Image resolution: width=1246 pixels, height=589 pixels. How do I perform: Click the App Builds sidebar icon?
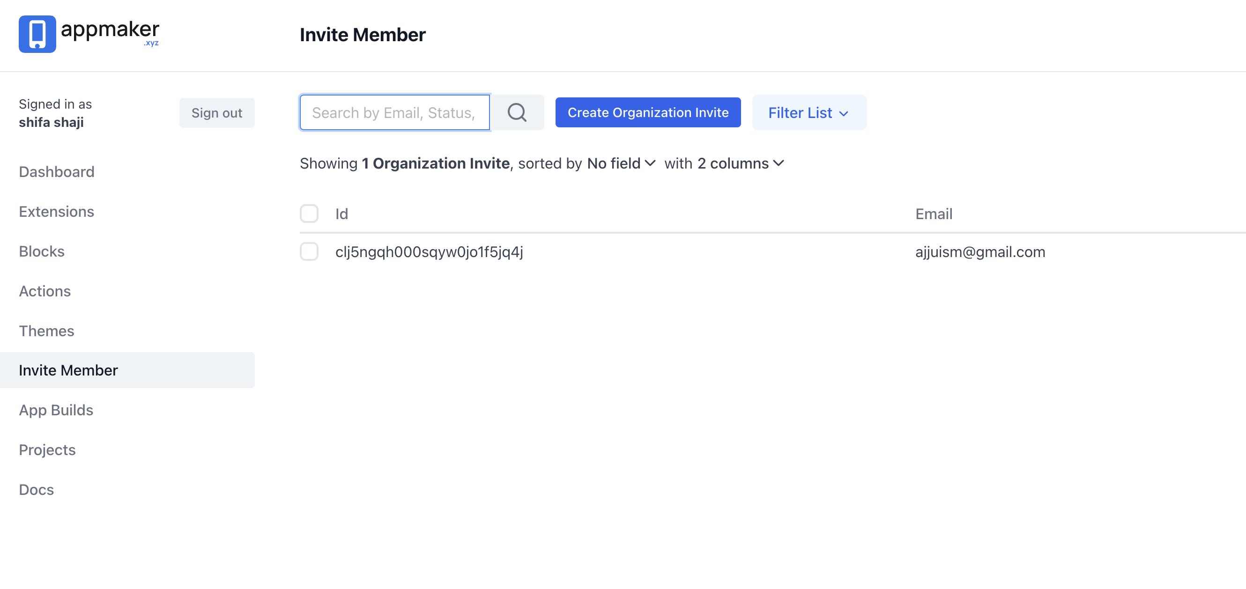click(56, 410)
